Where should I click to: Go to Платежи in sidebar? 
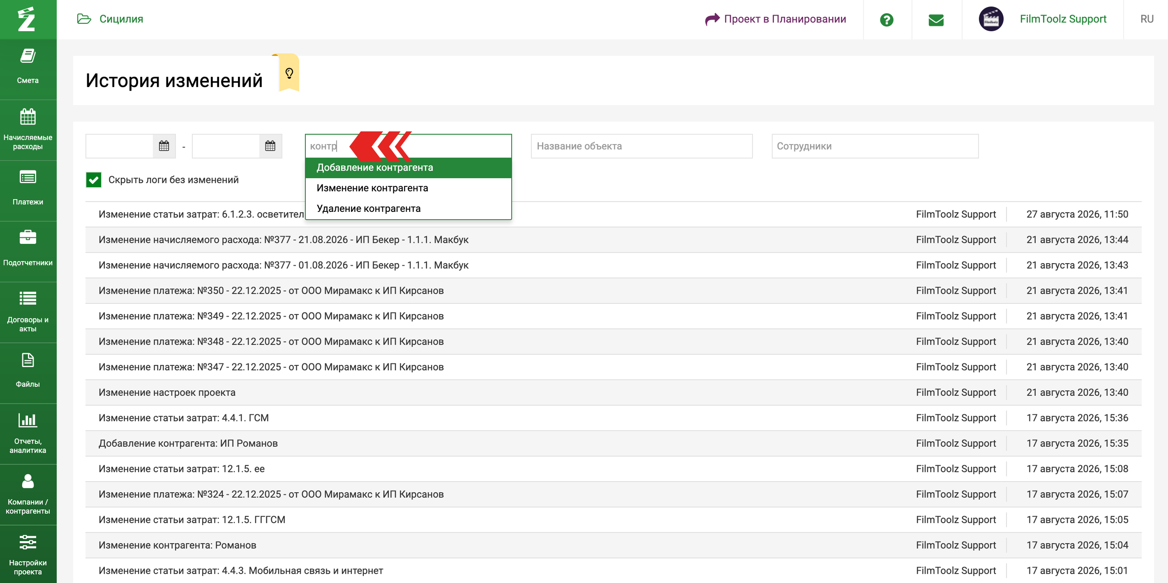tap(28, 190)
